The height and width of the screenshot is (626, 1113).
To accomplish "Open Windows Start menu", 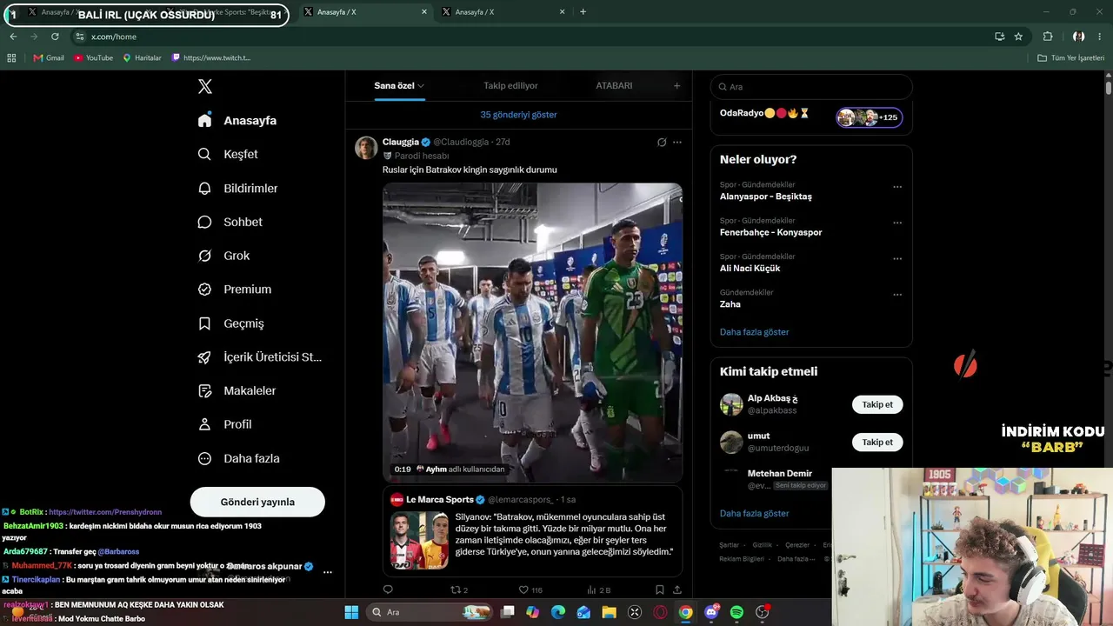I will pos(351,612).
